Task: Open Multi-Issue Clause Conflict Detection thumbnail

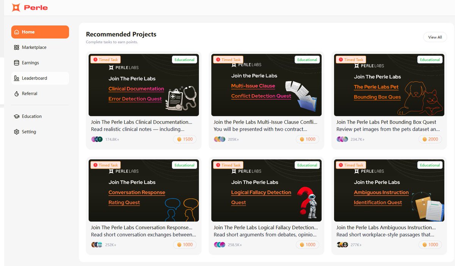Action: (266, 85)
